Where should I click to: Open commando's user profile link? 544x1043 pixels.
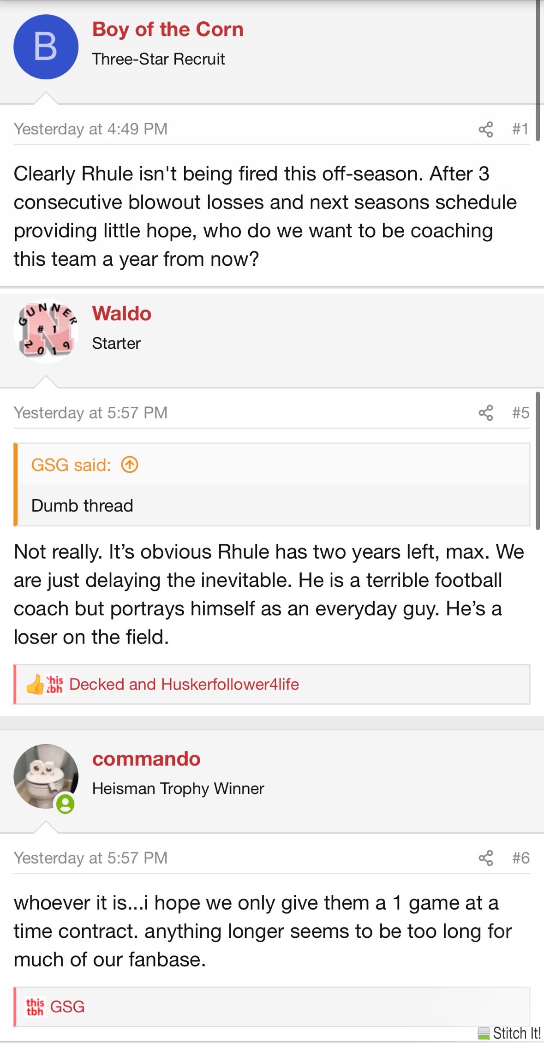pos(146,759)
